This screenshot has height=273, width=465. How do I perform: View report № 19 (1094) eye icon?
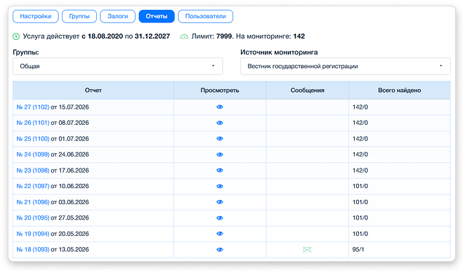[x=220, y=234]
